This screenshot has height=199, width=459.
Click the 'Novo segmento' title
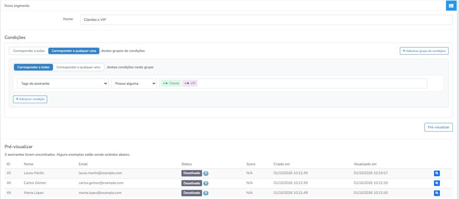point(17,6)
